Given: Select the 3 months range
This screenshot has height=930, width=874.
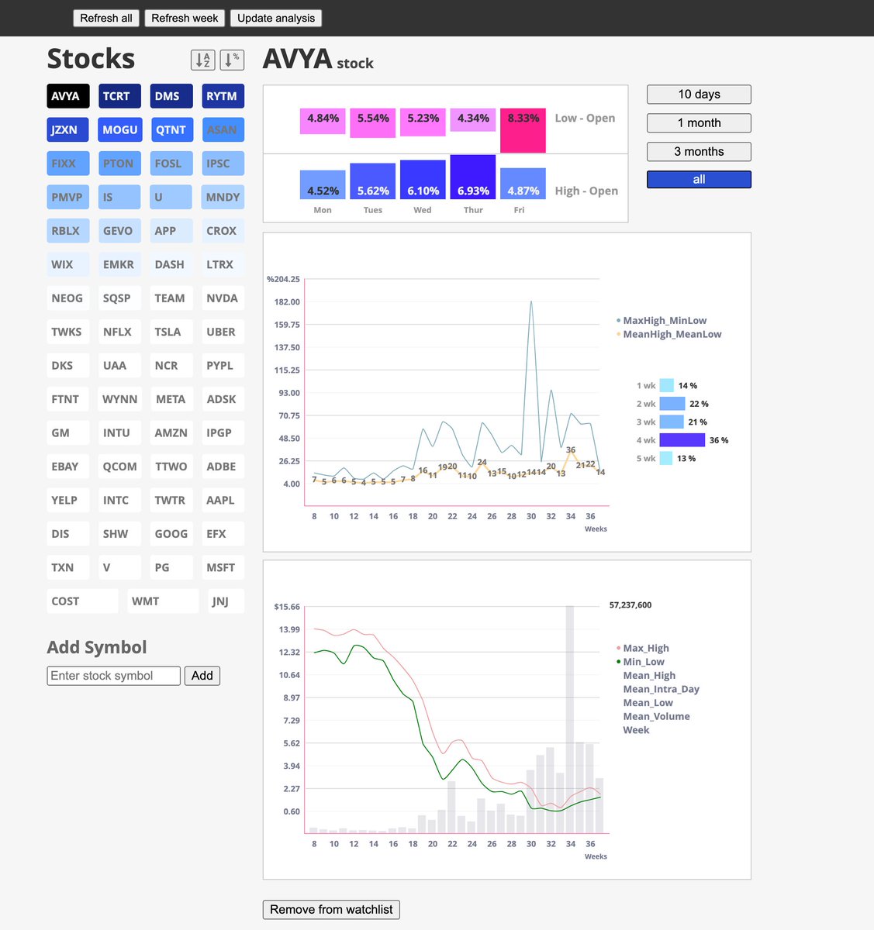Looking at the screenshot, I should click(698, 151).
